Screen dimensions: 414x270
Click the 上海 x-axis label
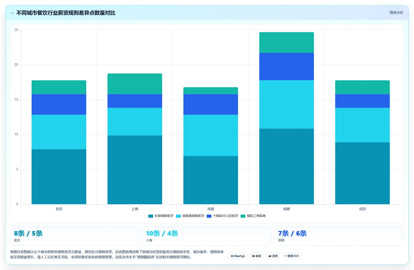point(135,209)
